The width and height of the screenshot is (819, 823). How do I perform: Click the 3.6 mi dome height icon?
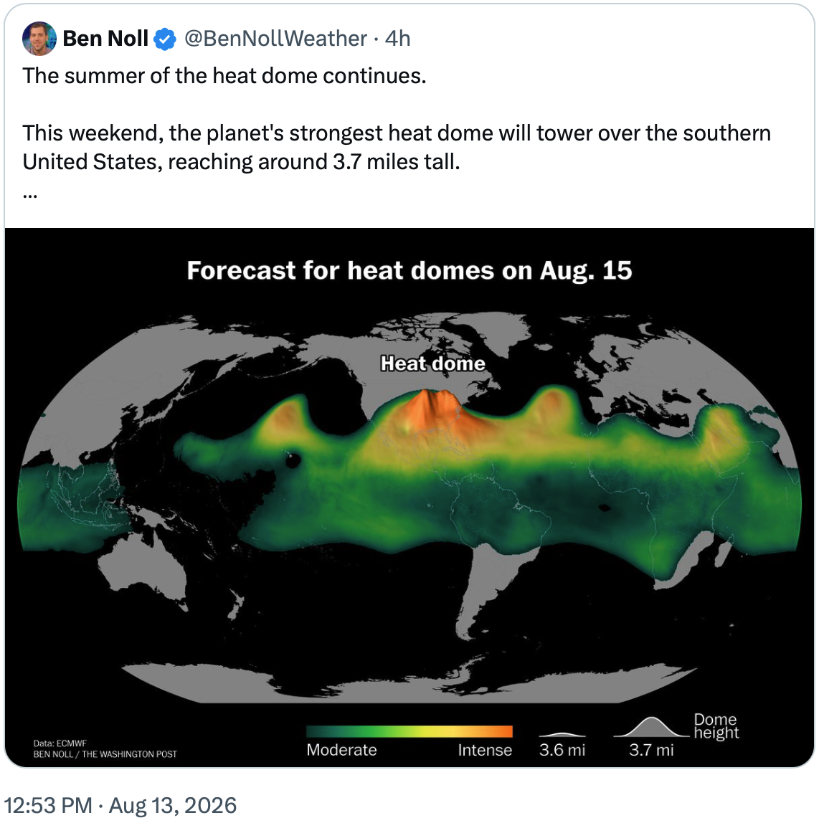point(562,734)
